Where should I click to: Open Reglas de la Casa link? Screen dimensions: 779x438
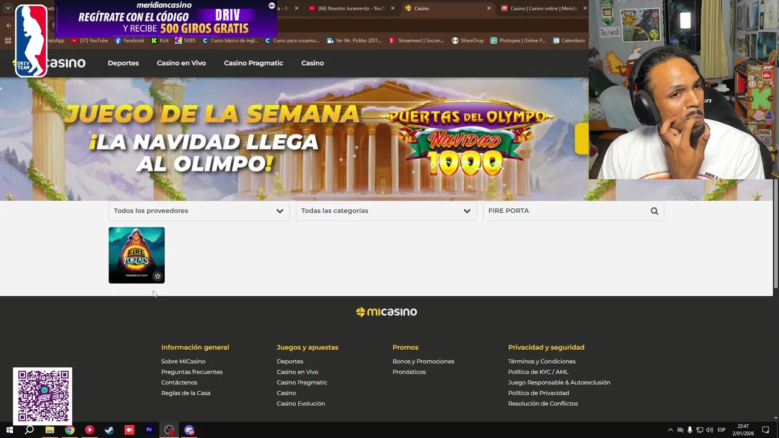(186, 393)
